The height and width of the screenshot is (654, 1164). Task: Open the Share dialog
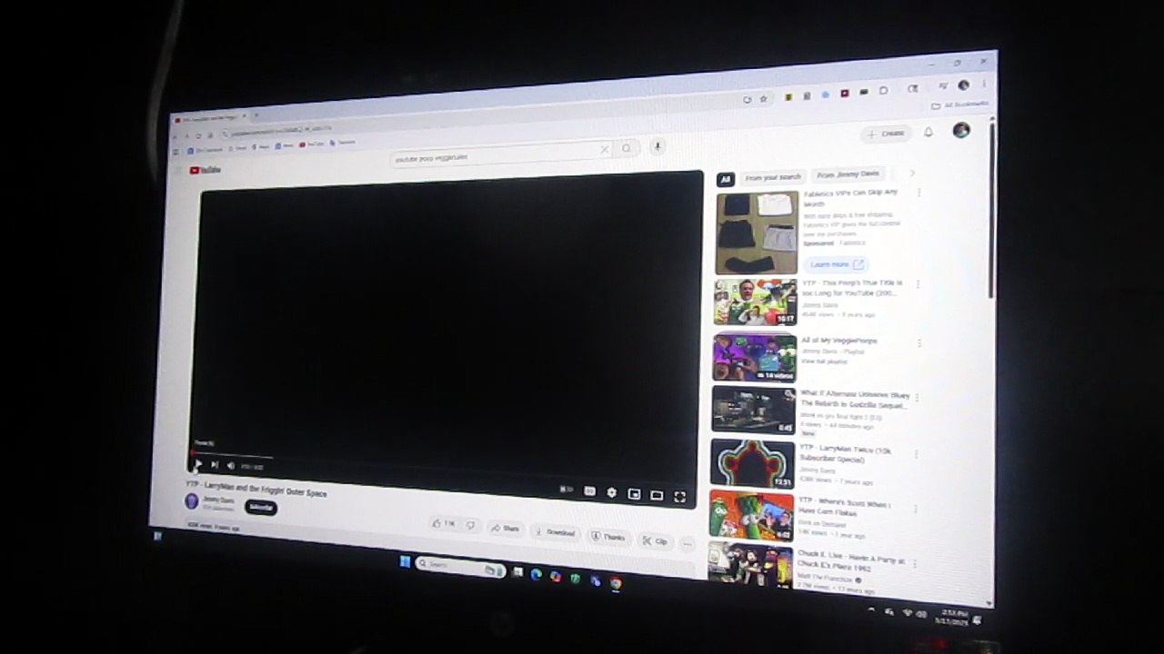pos(505,529)
